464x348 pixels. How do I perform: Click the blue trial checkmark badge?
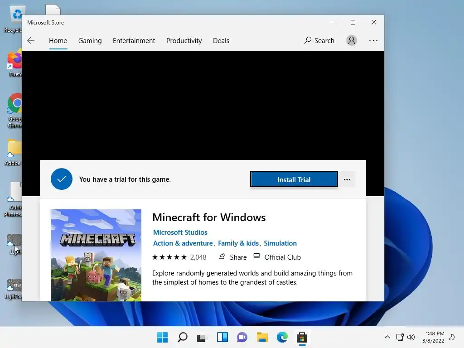[62, 179]
